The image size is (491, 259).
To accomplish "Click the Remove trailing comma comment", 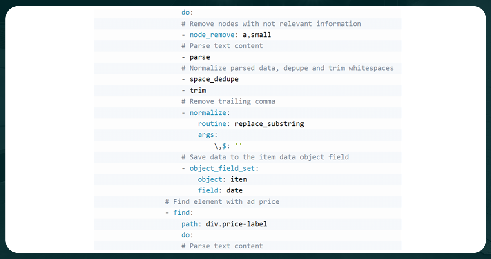I will pos(228,101).
